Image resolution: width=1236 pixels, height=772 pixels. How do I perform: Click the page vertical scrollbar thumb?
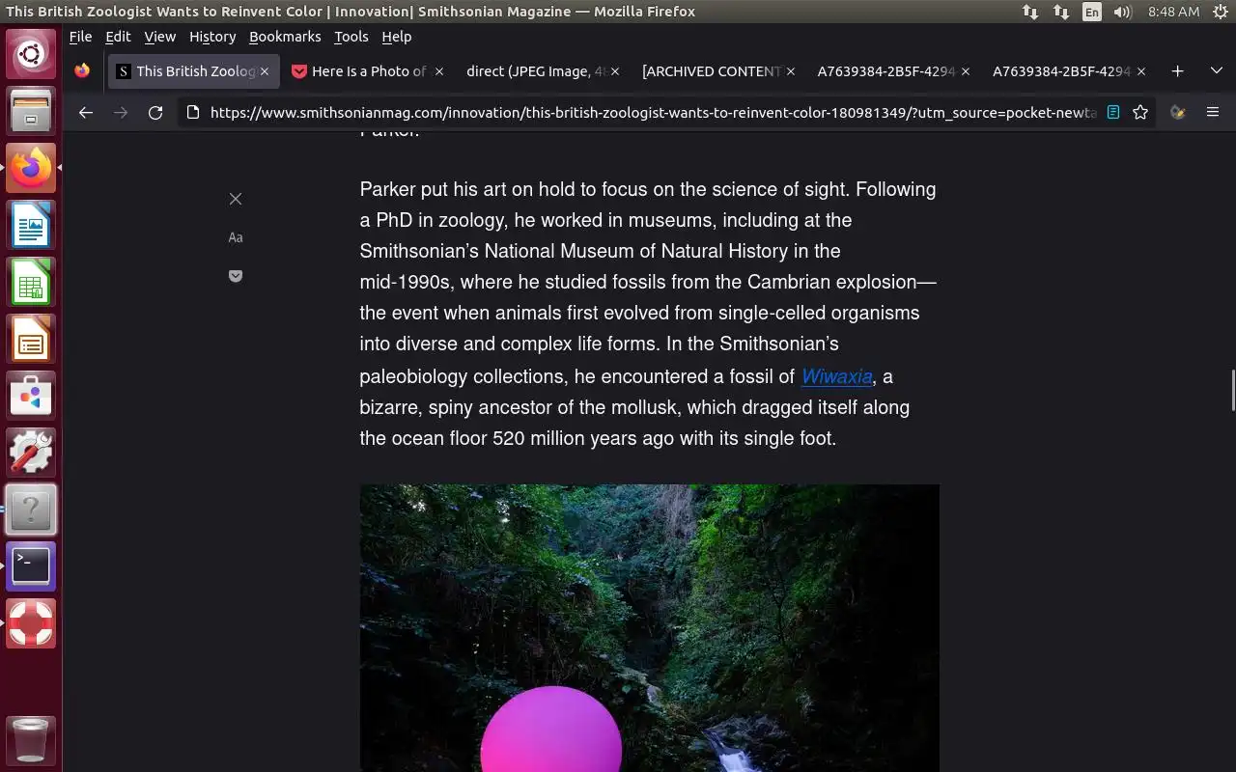1232,390
